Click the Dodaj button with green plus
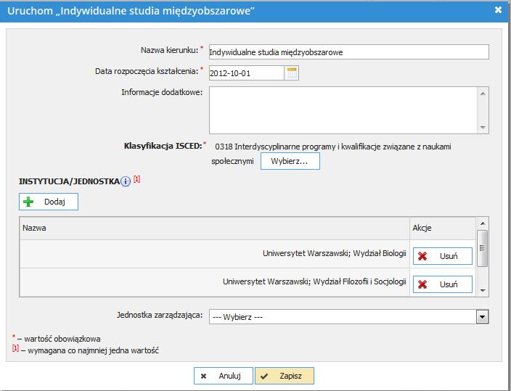This screenshot has height=391, width=511. click(x=49, y=202)
